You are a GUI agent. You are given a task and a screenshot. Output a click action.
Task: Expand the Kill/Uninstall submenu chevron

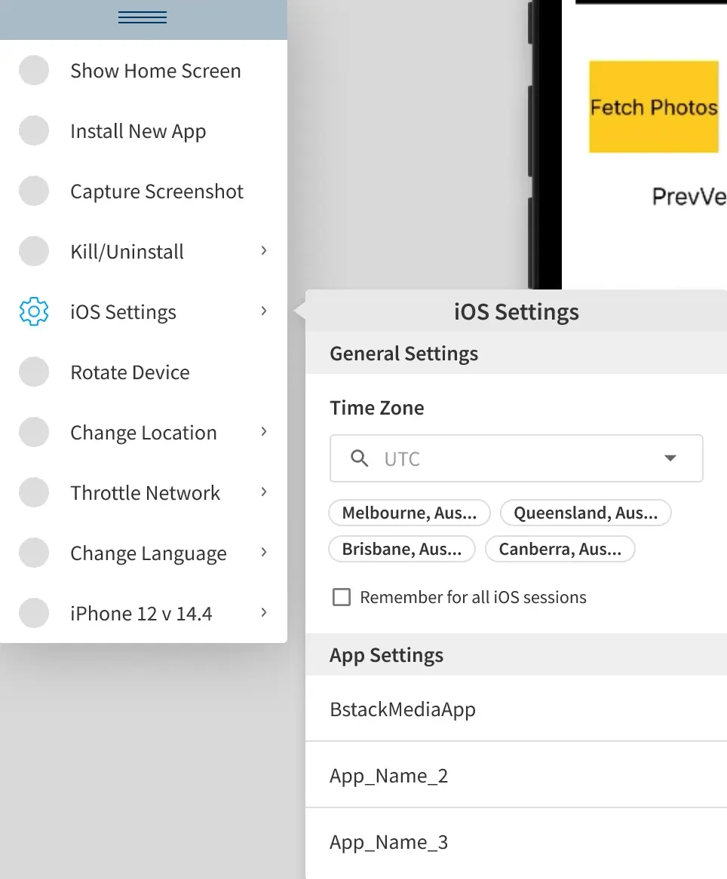pos(263,251)
